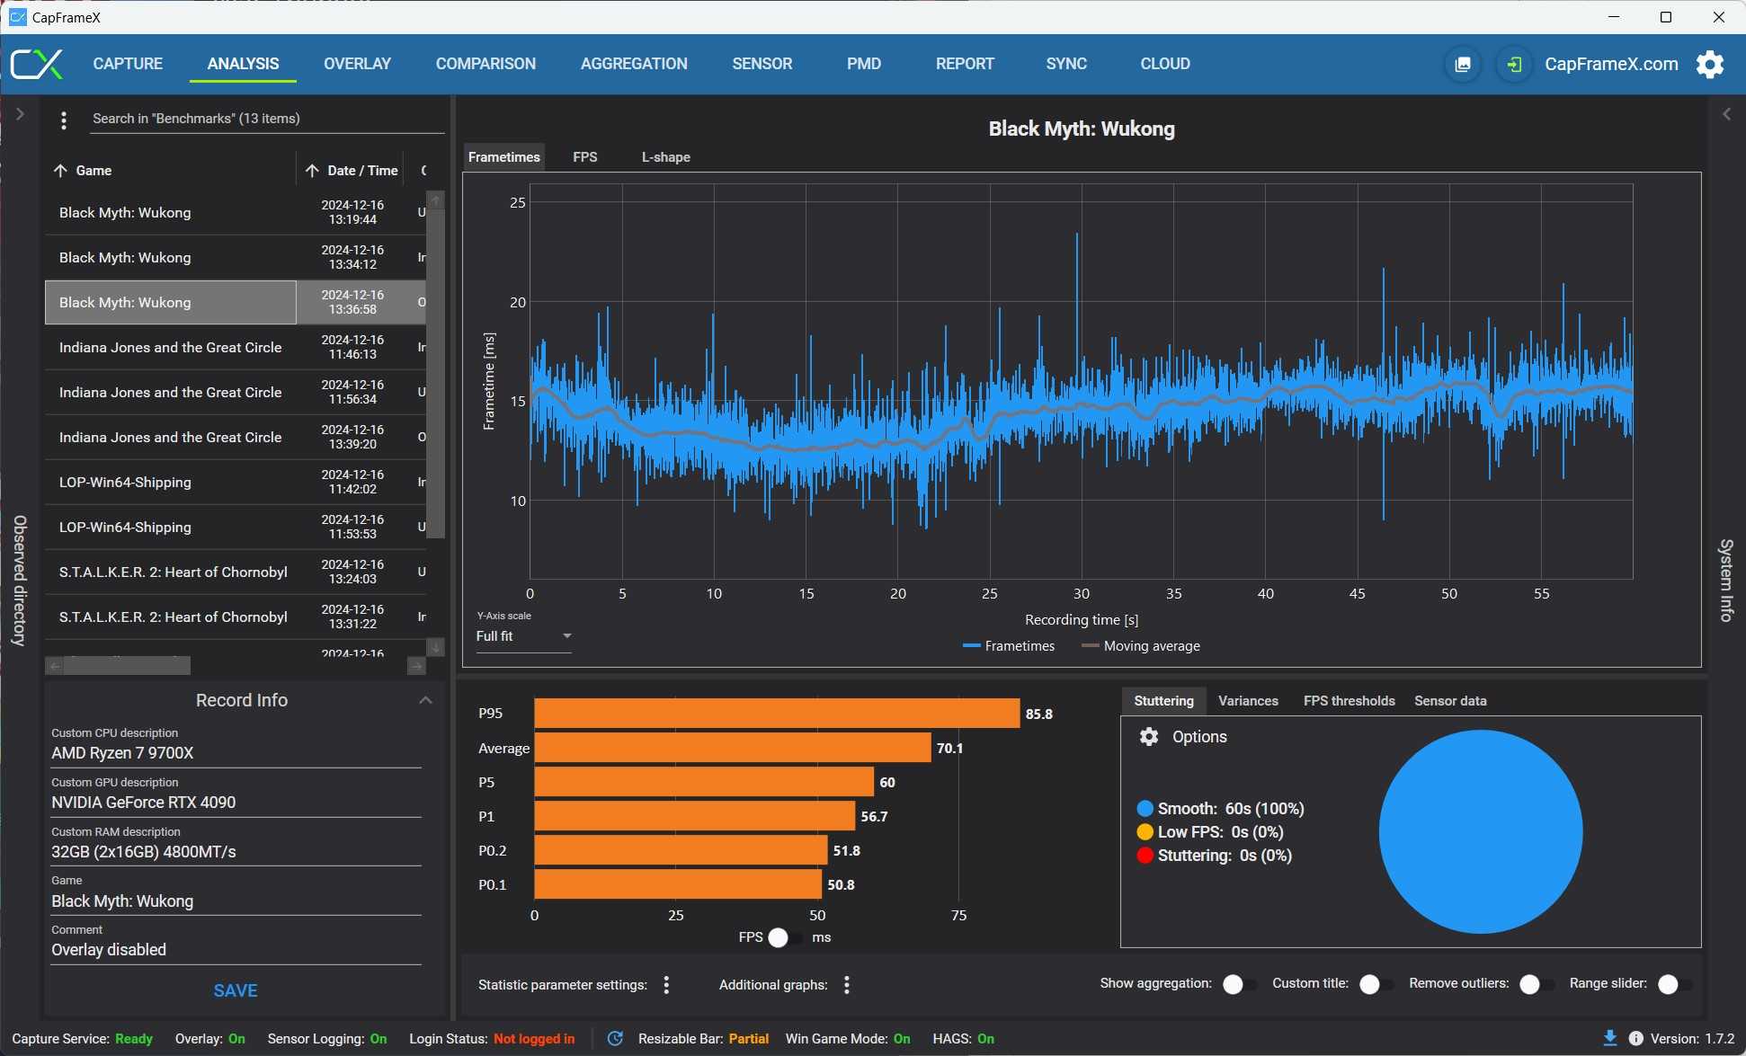Collapse the System Info side panel
The image size is (1746, 1056).
click(x=1726, y=114)
